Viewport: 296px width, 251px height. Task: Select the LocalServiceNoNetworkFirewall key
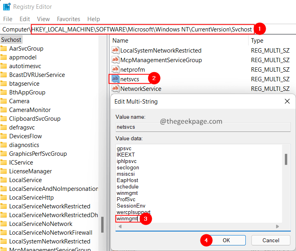(51, 233)
